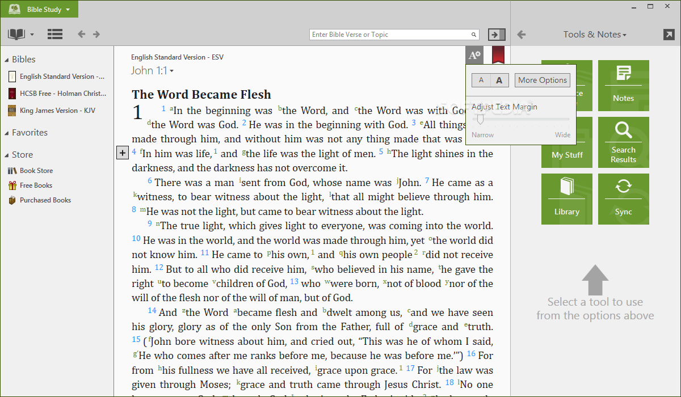Click the Adjust Text Margin slider handle
Image resolution: width=681 pixels, height=397 pixels.
click(x=480, y=119)
